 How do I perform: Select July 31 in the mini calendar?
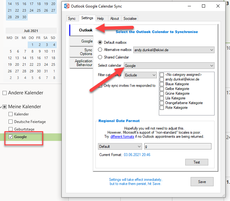point(46,71)
